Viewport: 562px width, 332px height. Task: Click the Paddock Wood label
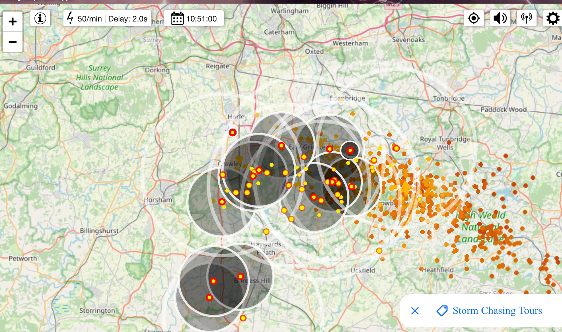point(504,109)
